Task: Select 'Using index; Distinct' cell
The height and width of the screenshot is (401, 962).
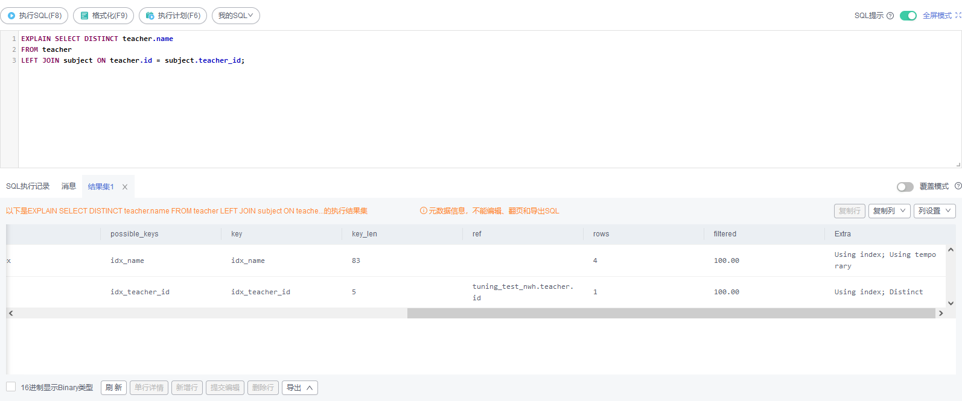Action: (x=885, y=292)
